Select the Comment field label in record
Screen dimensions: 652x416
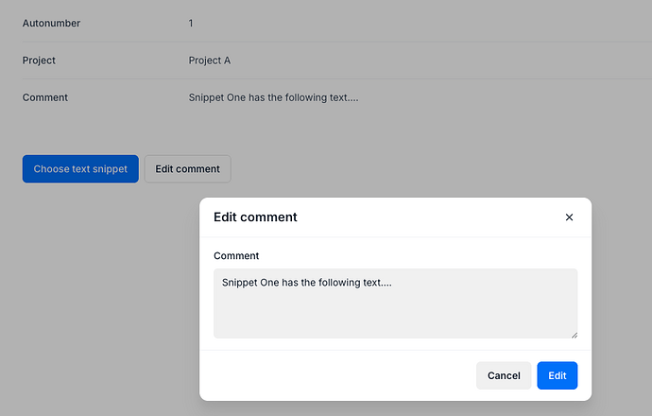click(45, 97)
